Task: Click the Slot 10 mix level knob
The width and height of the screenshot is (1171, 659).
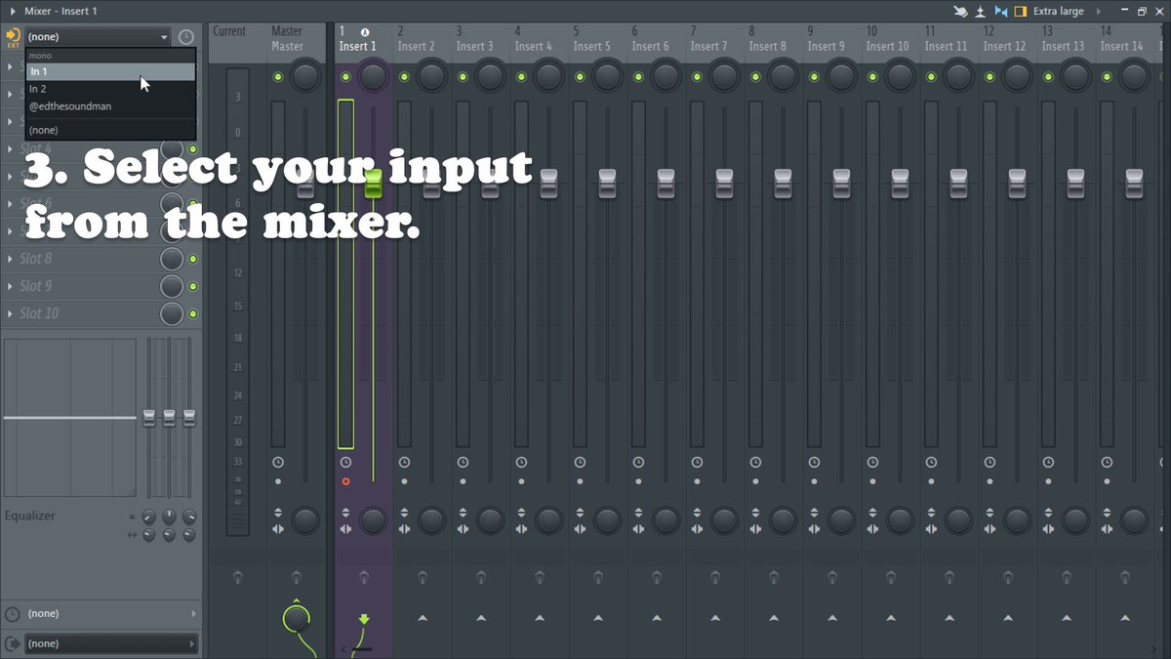Action: click(x=172, y=313)
